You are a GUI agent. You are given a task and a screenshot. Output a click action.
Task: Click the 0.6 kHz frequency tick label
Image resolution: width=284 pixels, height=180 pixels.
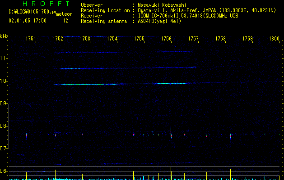tap(4, 171)
